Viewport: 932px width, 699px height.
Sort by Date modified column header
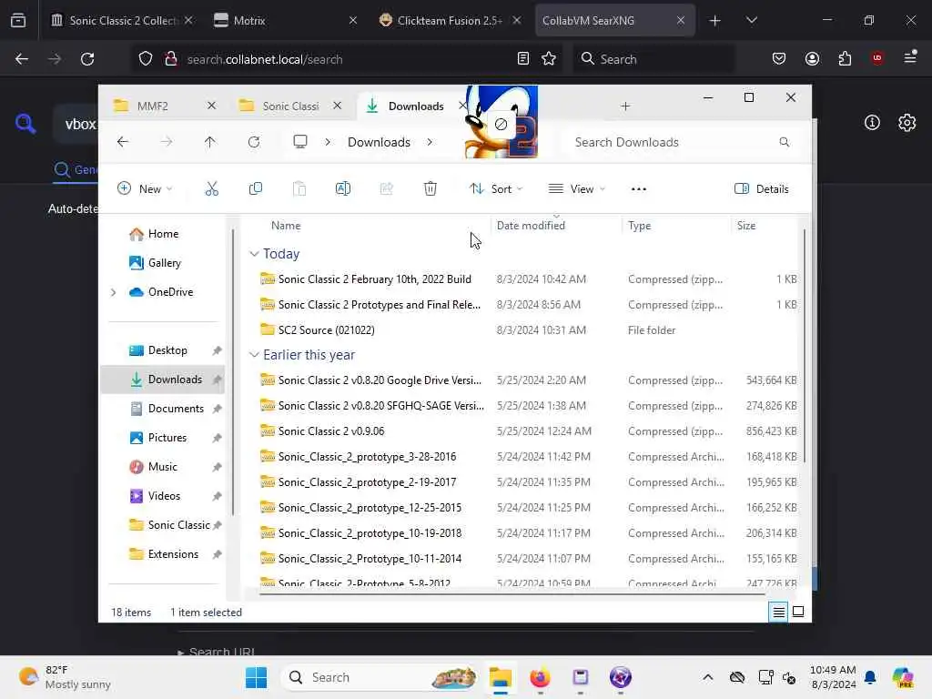click(531, 226)
